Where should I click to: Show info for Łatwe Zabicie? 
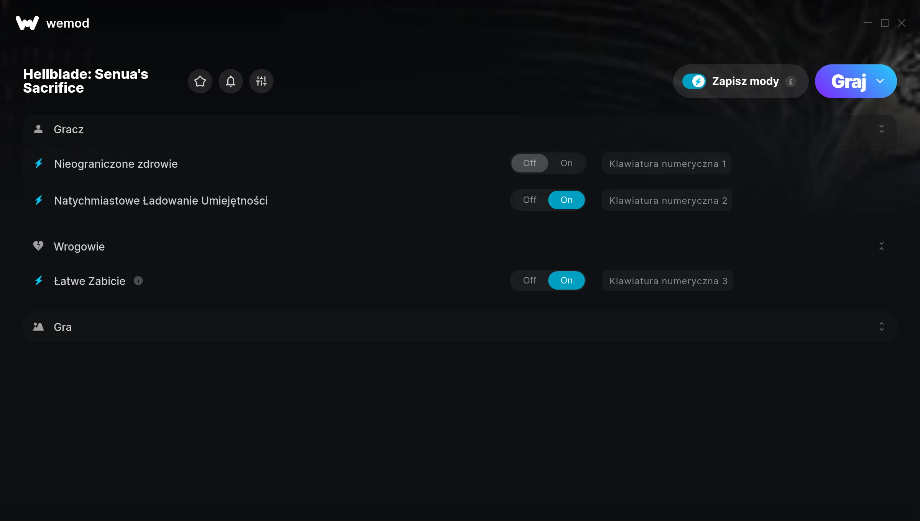tap(138, 281)
